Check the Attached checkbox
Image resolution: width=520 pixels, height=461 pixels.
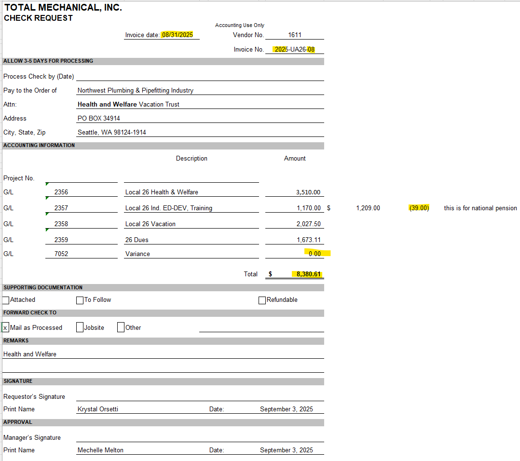(6, 300)
